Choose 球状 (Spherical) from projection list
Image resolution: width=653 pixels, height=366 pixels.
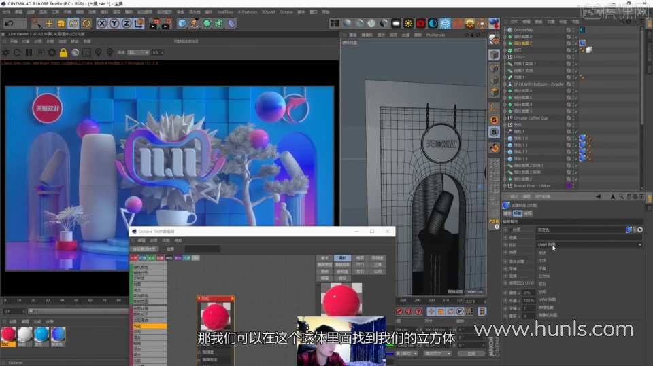pos(542,253)
